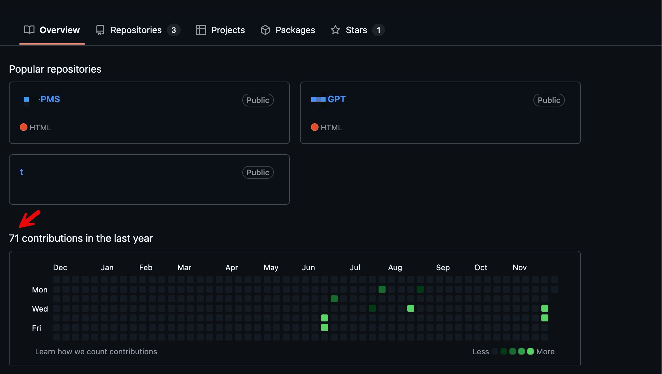Select the bright green June Friday contribution cell
The image size is (662, 374).
325,327
